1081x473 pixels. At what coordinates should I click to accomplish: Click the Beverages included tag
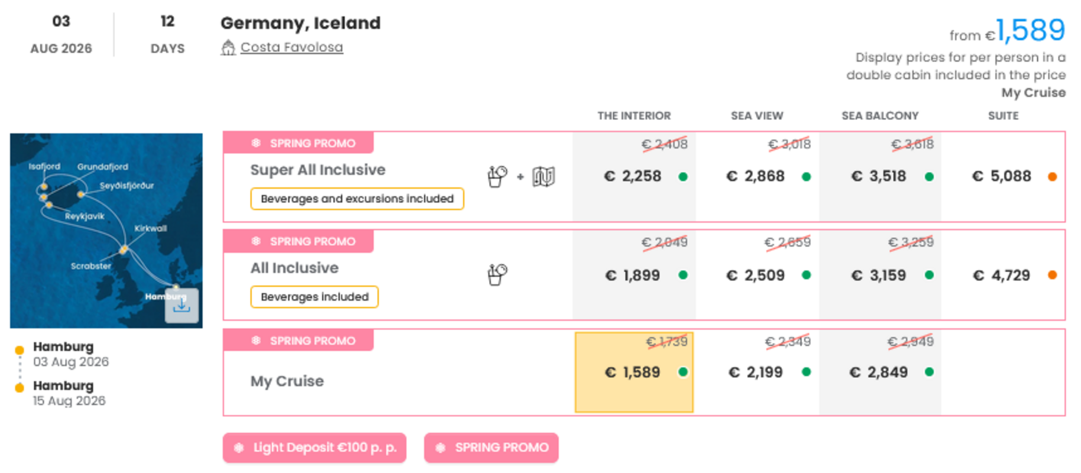pos(315,297)
